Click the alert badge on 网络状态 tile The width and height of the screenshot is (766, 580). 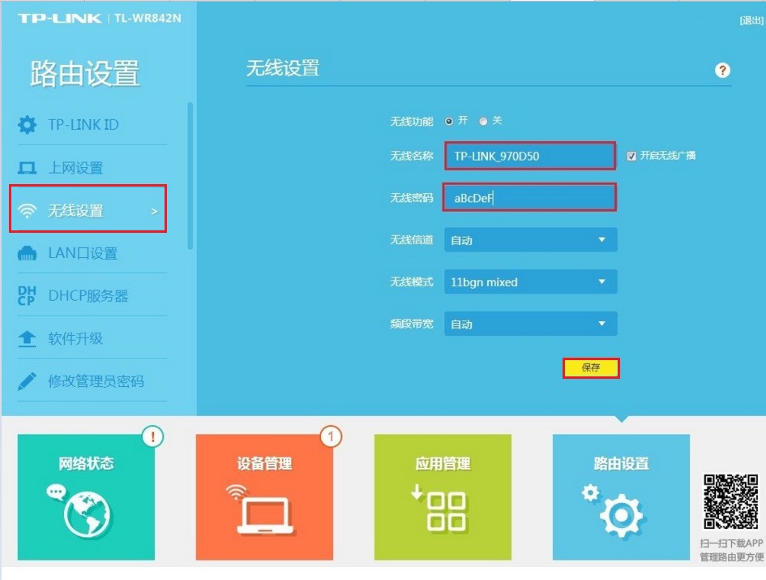(x=153, y=436)
